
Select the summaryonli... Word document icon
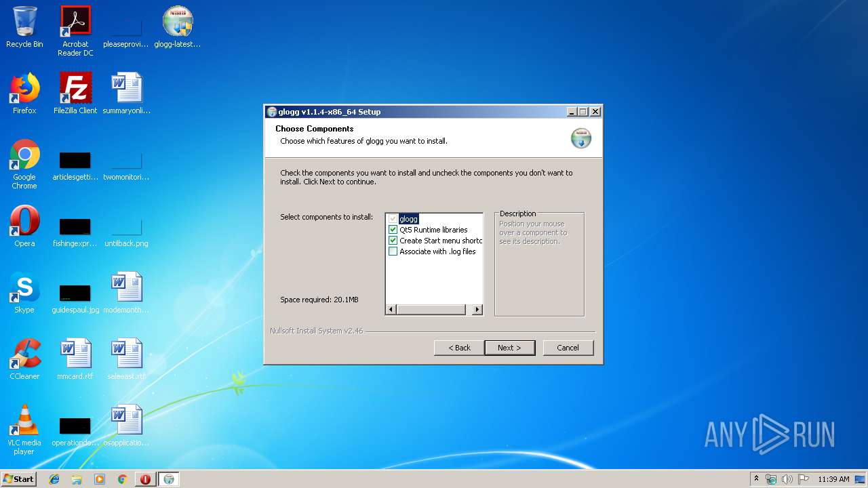(126, 94)
